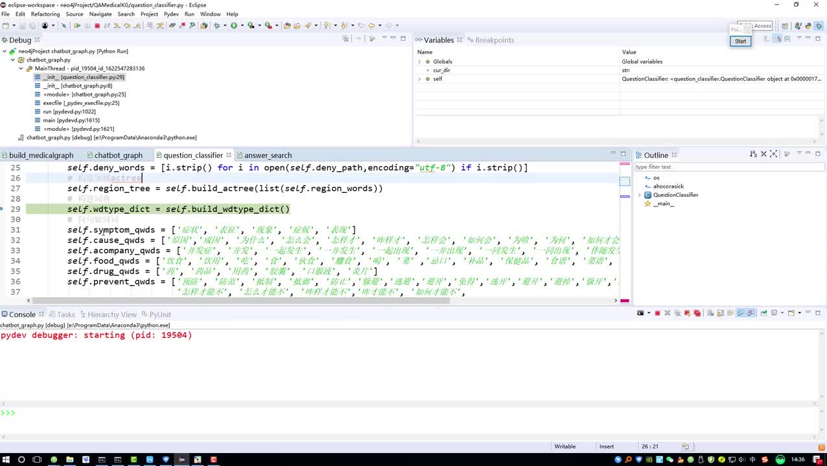Switch to the chatbot_graph editor tab
The image size is (827, 466).
(114, 155)
